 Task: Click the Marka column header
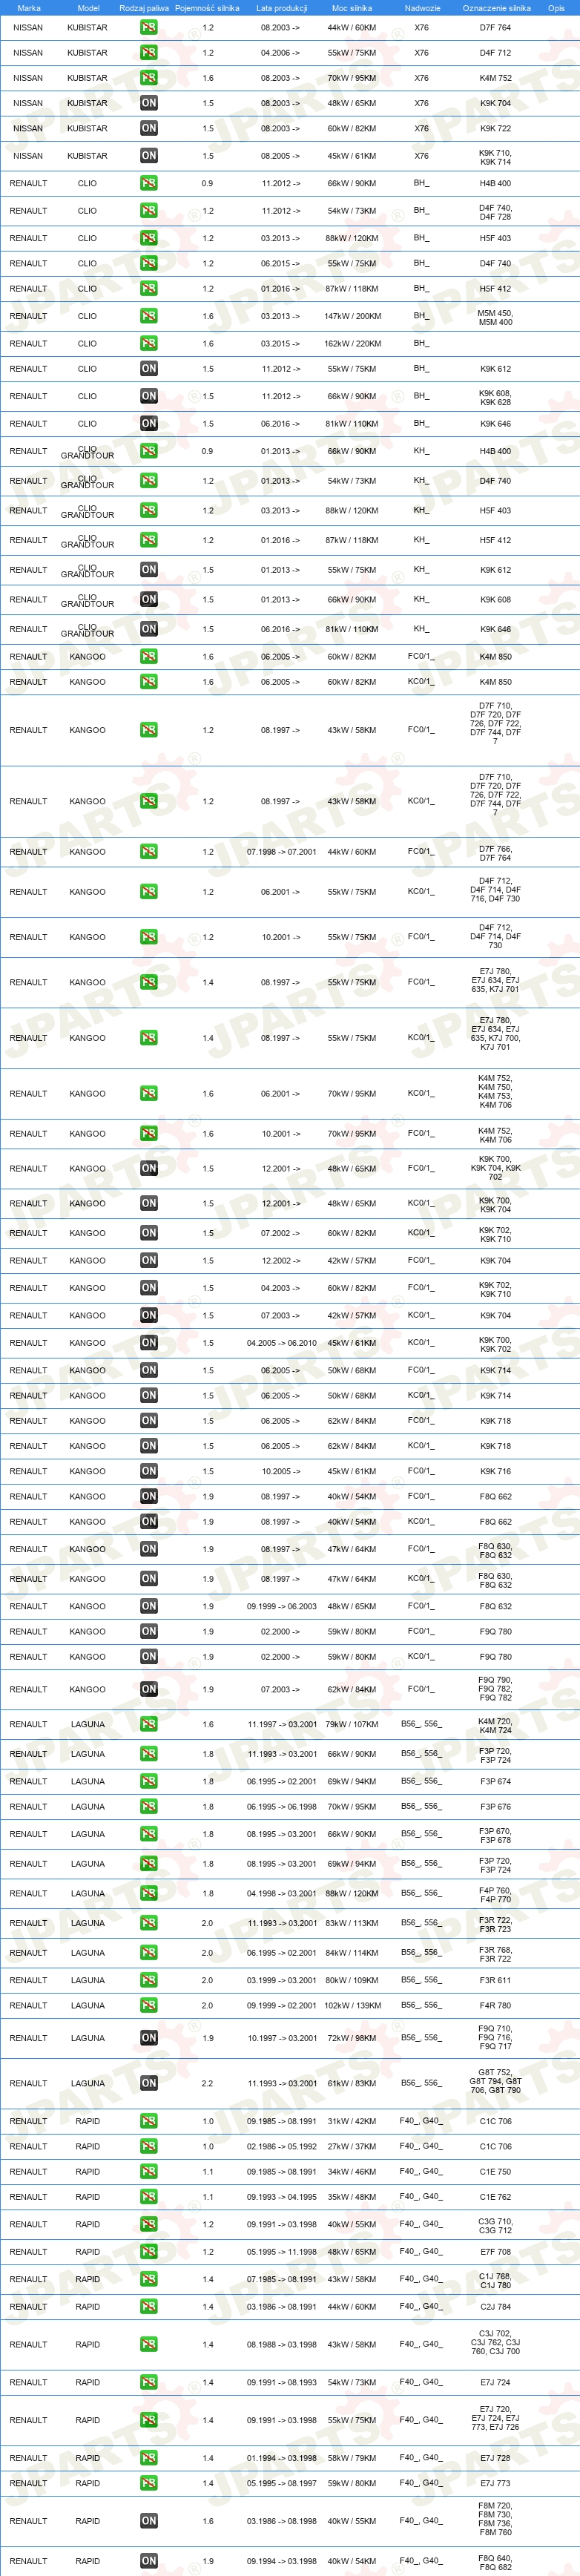pos(29,8)
